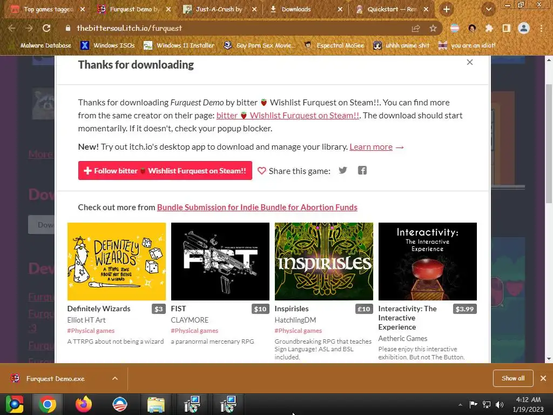The width and height of the screenshot is (553, 415).
Task: Click the share page icon in address bar
Action: [416, 28]
